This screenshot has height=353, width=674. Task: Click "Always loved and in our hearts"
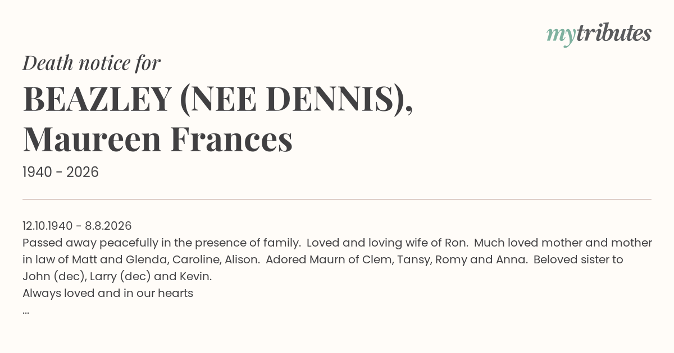108,293
